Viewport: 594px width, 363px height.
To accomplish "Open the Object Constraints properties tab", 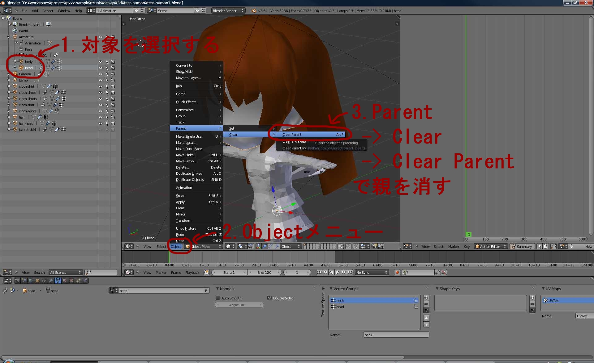I will (x=44, y=281).
